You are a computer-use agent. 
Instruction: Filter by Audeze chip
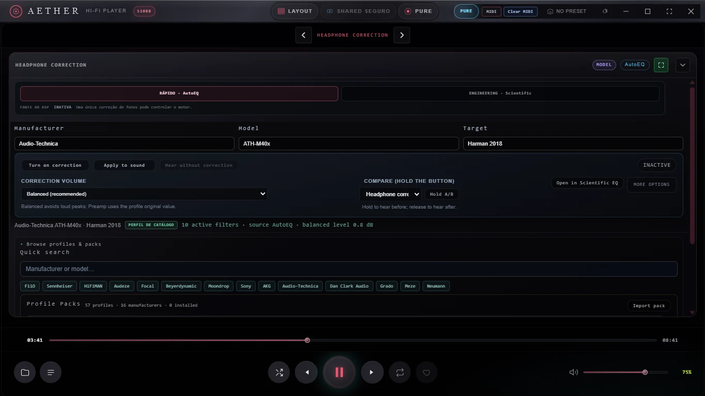(122, 286)
